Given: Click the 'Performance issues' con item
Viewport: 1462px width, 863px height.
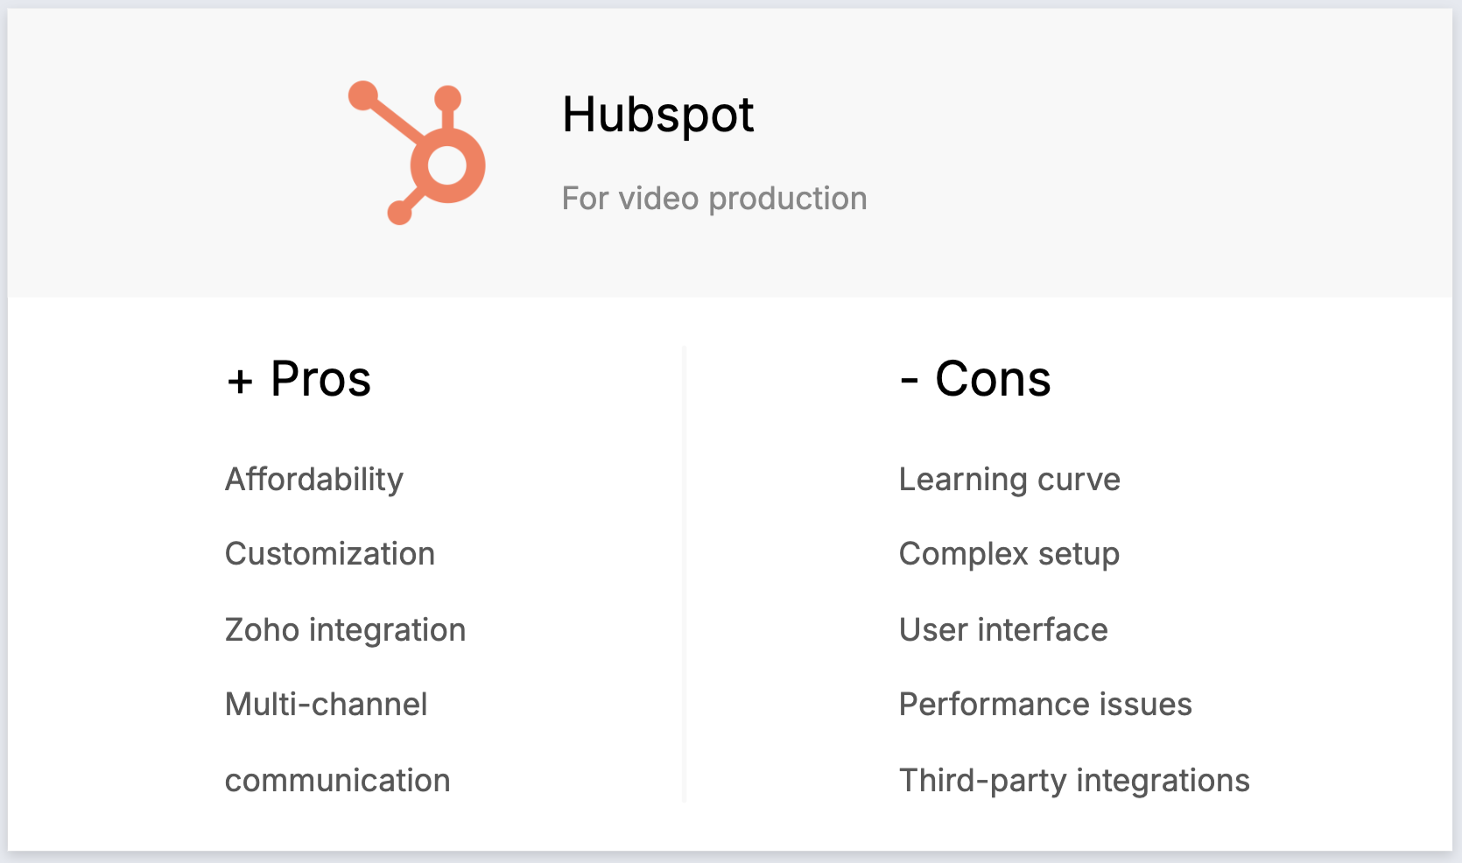Looking at the screenshot, I should pos(1045,705).
